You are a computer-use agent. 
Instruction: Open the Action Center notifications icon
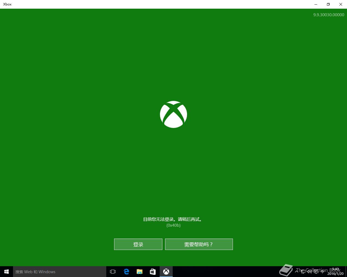pos(316,272)
